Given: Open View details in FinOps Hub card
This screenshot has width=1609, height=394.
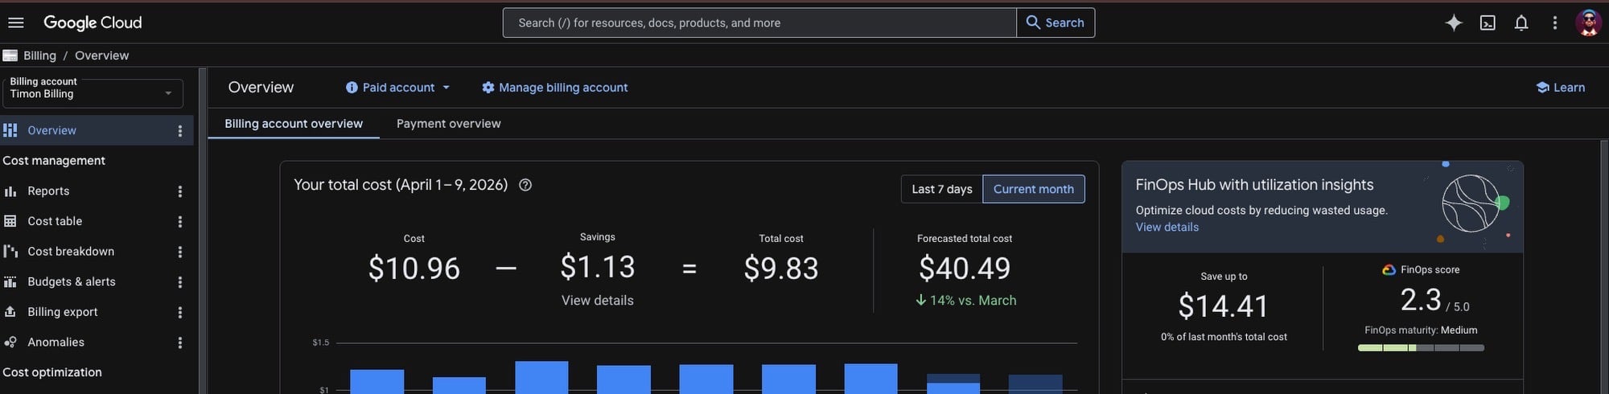Looking at the screenshot, I should [1167, 228].
